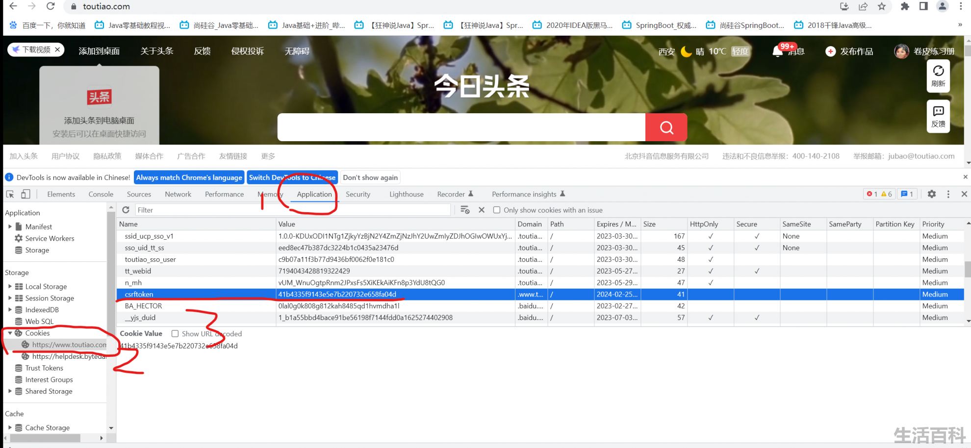Click the cookie Filter input field
The image size is (971, 448).
tap(293, 210)
